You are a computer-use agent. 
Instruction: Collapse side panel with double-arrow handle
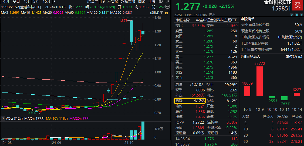(173, 76)
